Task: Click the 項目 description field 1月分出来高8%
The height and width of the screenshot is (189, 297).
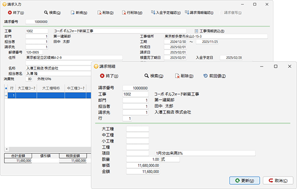Action: (x=205, y=153)
